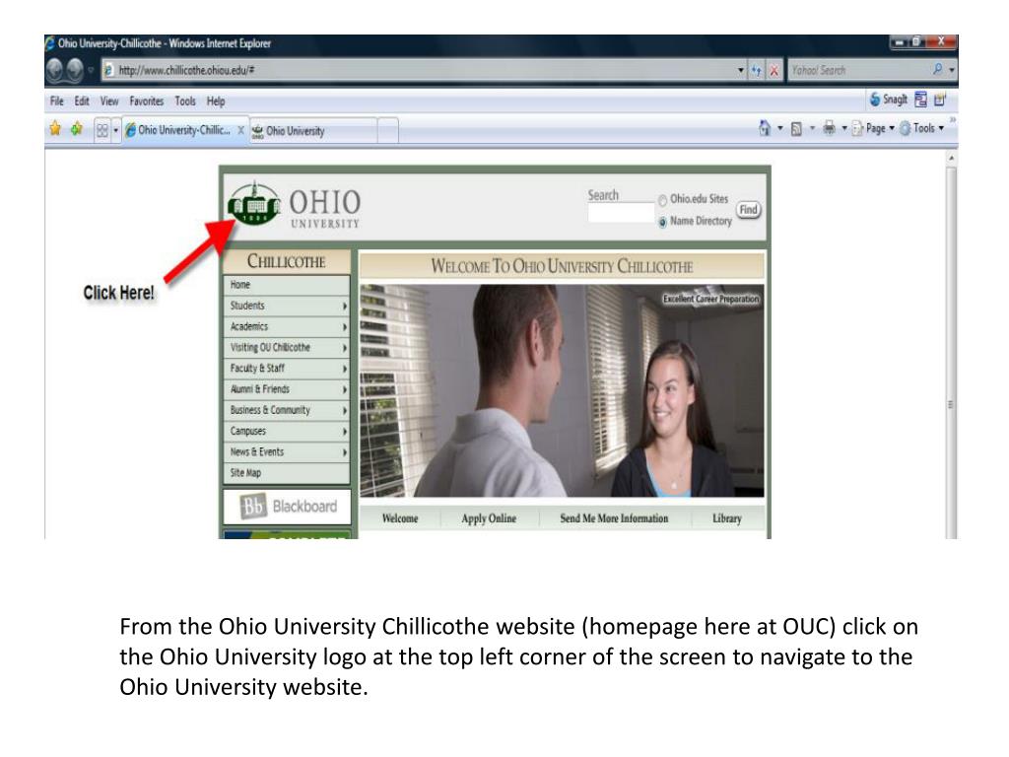
Task: Open Campuses sidebar item
Action: pyautogui.click(x=287, y=432)
